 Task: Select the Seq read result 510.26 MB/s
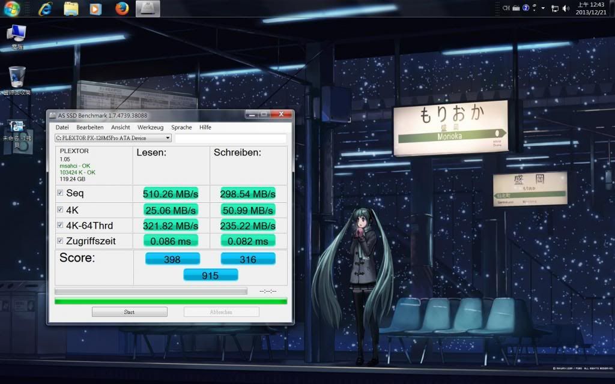coord(171,194)
